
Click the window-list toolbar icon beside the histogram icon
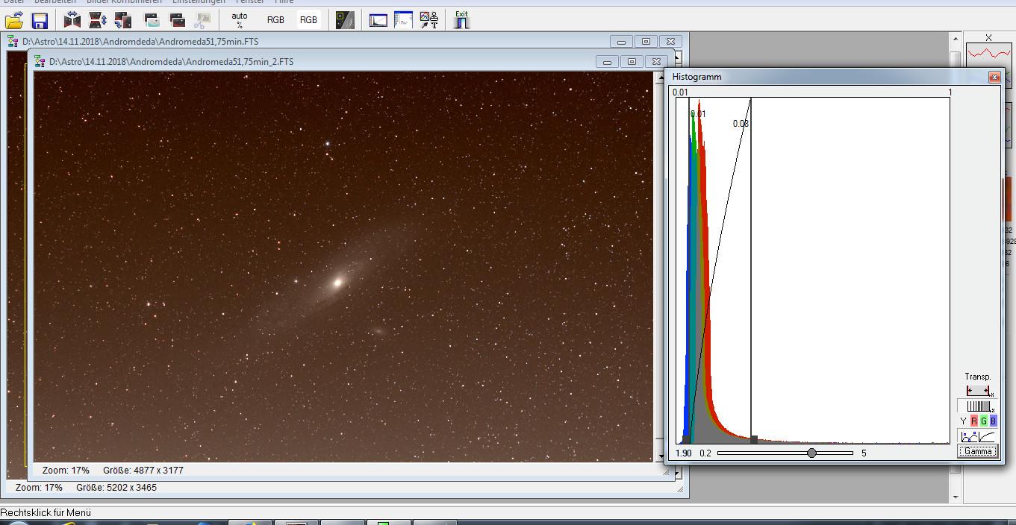pos(403,20)
